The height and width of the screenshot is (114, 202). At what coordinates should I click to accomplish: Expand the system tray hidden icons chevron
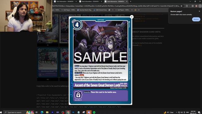[177, 112]
